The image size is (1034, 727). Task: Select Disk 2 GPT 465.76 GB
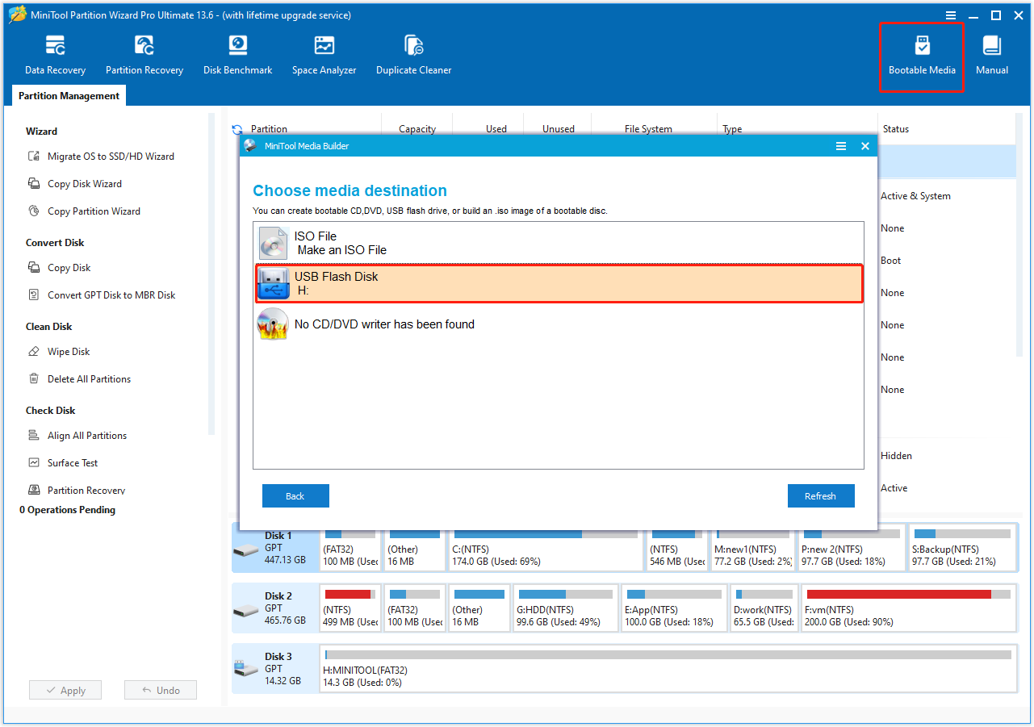click(x=276, y=608)
